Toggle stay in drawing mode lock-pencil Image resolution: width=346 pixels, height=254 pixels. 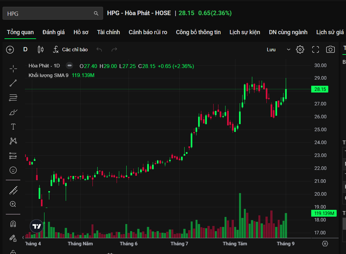pos(13,238)
